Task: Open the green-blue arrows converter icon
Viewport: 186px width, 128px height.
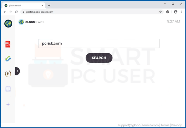Action: pos(8,59)
